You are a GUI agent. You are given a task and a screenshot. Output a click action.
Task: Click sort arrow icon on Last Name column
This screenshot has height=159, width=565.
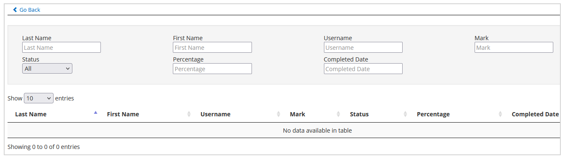point(96,113)
